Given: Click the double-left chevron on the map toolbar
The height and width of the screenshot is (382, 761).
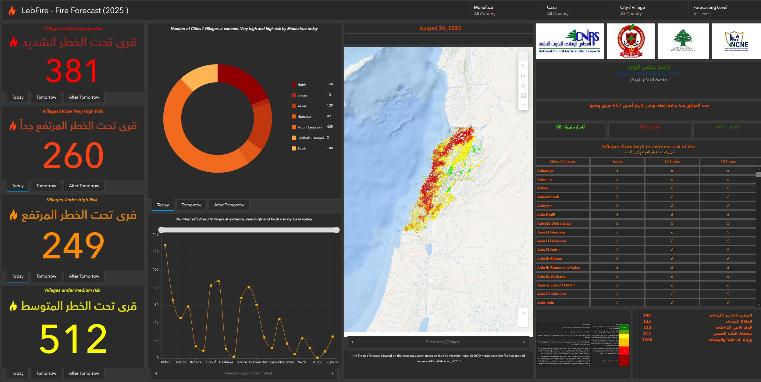Looking at the screenshot, I should [523, 105].
